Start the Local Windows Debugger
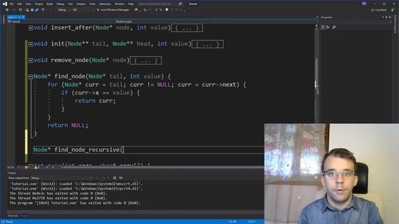The image size is (399, 224). pyautogui.click(x=113, y=10)
